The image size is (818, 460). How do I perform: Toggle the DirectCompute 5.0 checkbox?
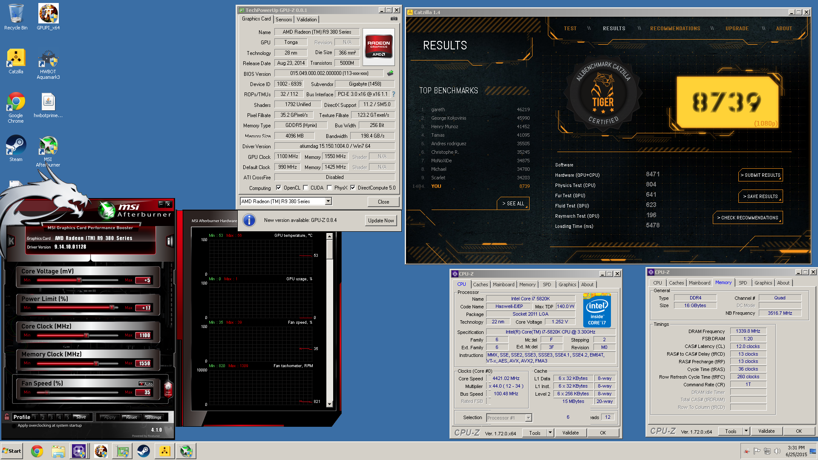[x=353, y=187]
